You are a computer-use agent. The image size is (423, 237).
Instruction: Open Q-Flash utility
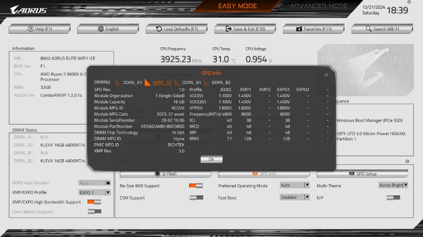(165, 174)
